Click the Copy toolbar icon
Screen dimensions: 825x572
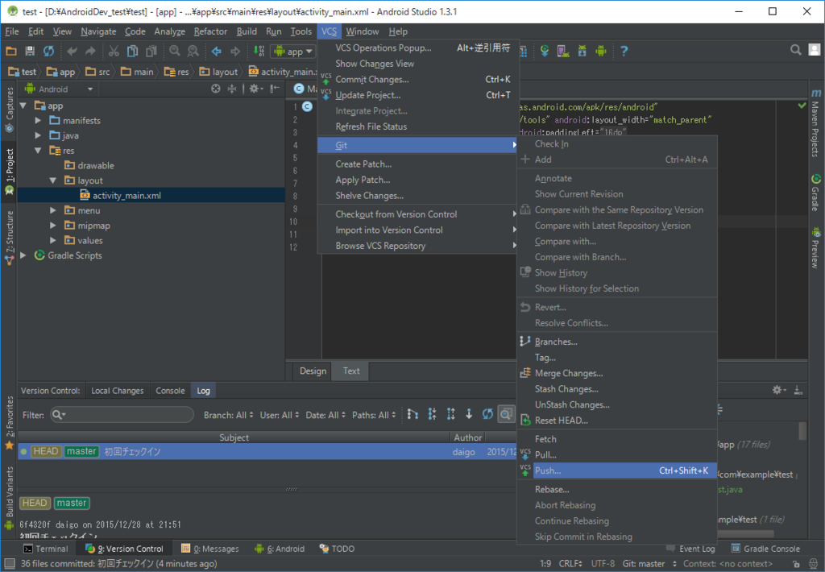click(133, 51)
